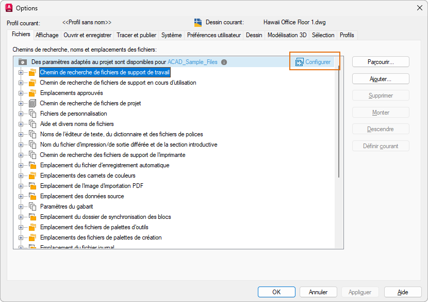428x302 pixels.
Task: Click the Configurer icon in the banner
Action: (x=299, y=62)
